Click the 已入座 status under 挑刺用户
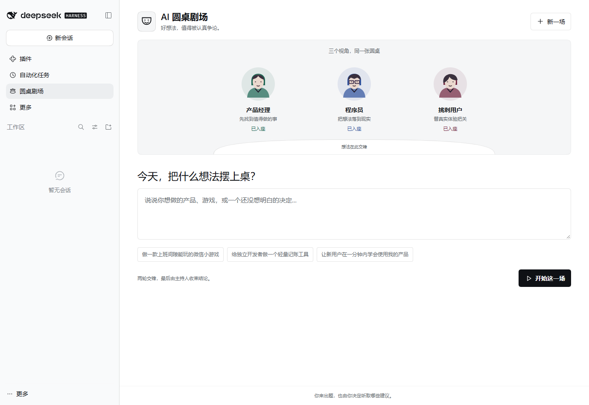This screenshot has height=405, width=589. 450,129
